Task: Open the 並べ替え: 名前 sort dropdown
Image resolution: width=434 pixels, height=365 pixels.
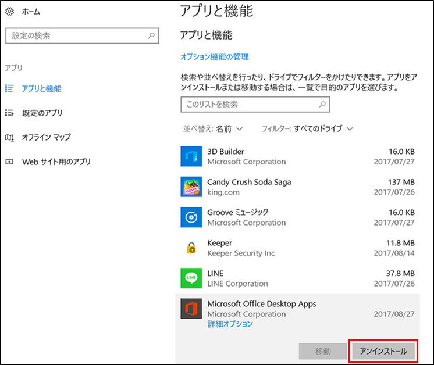Action: tap(213, 129)
